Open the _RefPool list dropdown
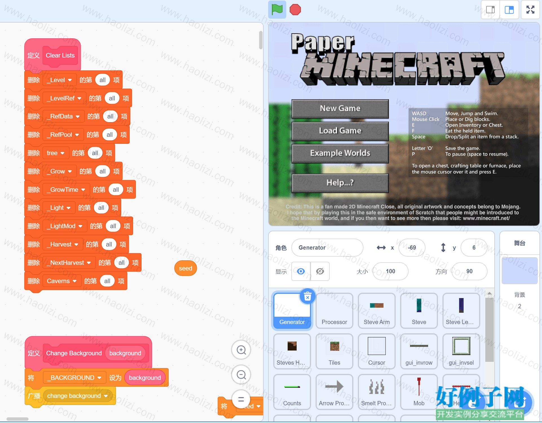The width and height of the screenshot is (542, 423). [63, 135]
